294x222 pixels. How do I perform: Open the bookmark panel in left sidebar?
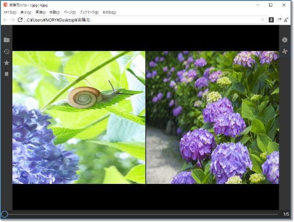[6, 74]
